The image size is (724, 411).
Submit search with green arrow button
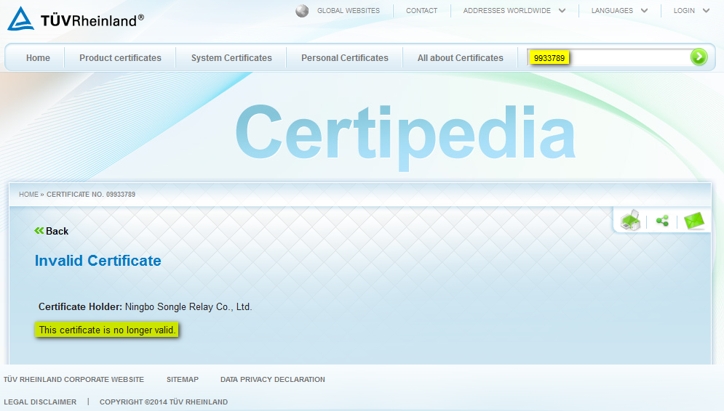[699, 57]
